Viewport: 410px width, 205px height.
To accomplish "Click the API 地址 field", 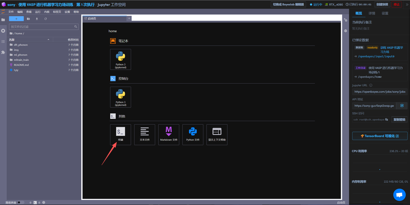I will (x=374, y=106).
